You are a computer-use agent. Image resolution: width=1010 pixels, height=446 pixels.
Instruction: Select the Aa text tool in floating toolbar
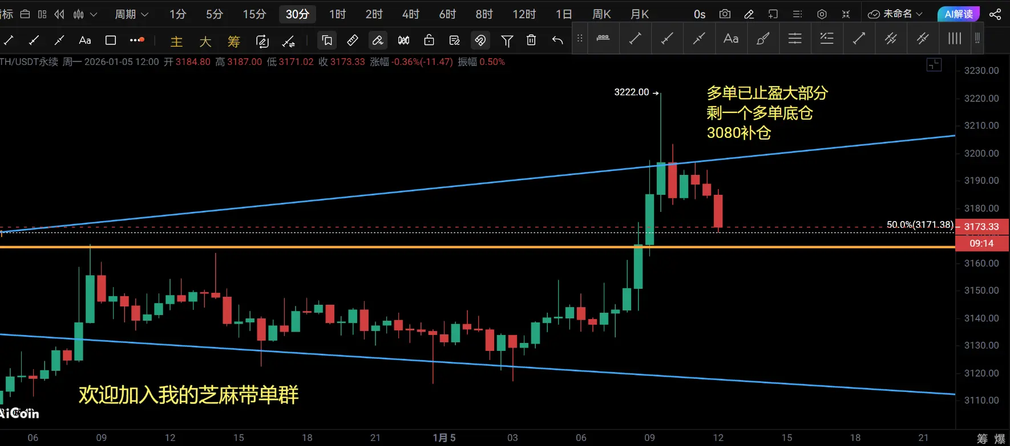[x=731, y=38]
